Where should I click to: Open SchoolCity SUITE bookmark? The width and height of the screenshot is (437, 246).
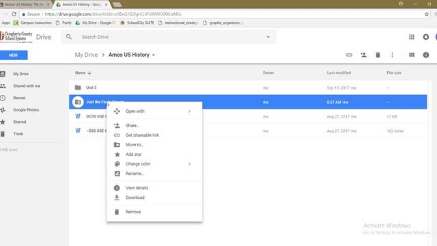click(137, 23)
